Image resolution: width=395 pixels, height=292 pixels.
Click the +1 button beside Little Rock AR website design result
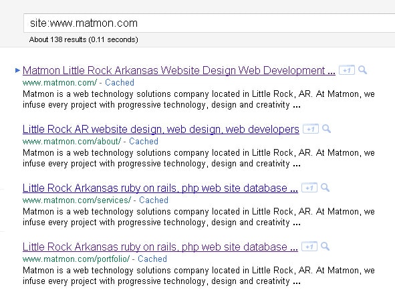[310, 129]
